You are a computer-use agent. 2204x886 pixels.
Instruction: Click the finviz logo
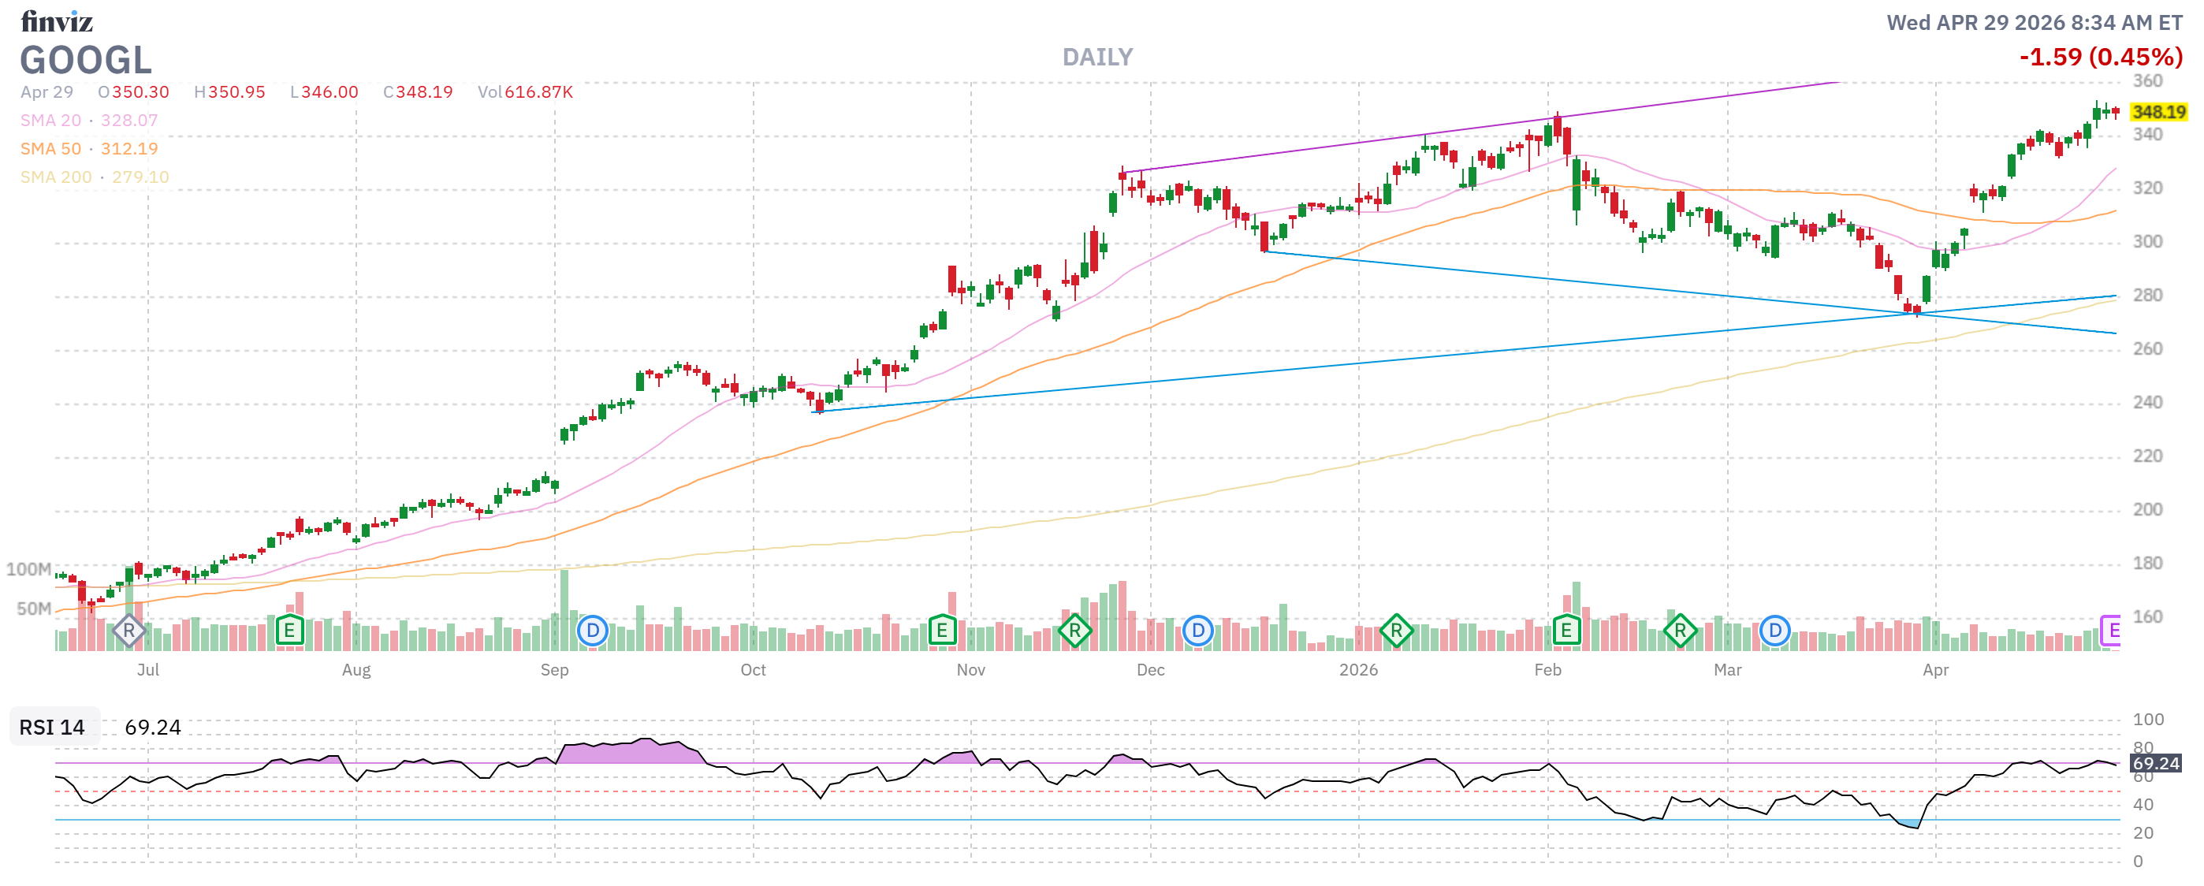(57, 21)
